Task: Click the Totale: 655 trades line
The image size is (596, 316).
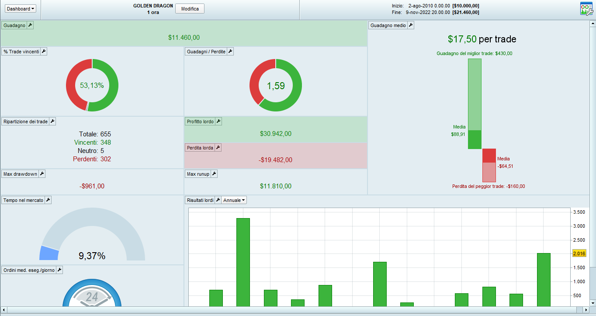Action: pyautogui.click(x=95, y=134)
